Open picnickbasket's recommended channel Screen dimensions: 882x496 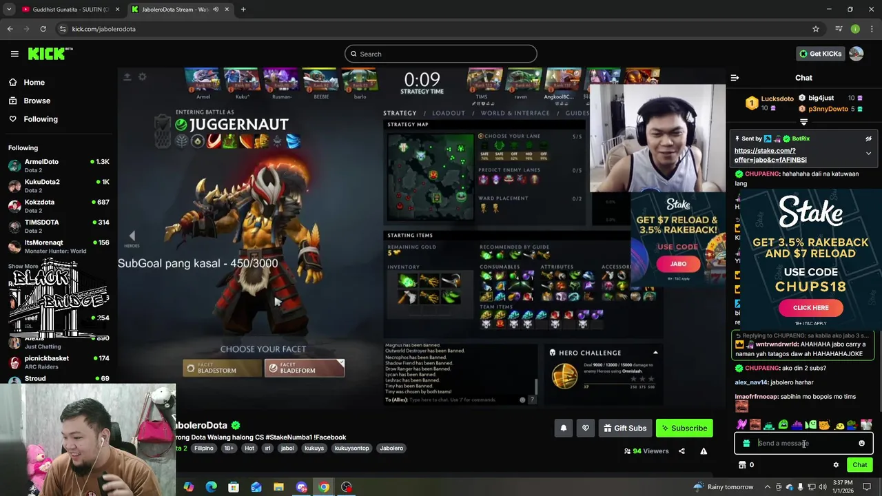tap(58, 362)
